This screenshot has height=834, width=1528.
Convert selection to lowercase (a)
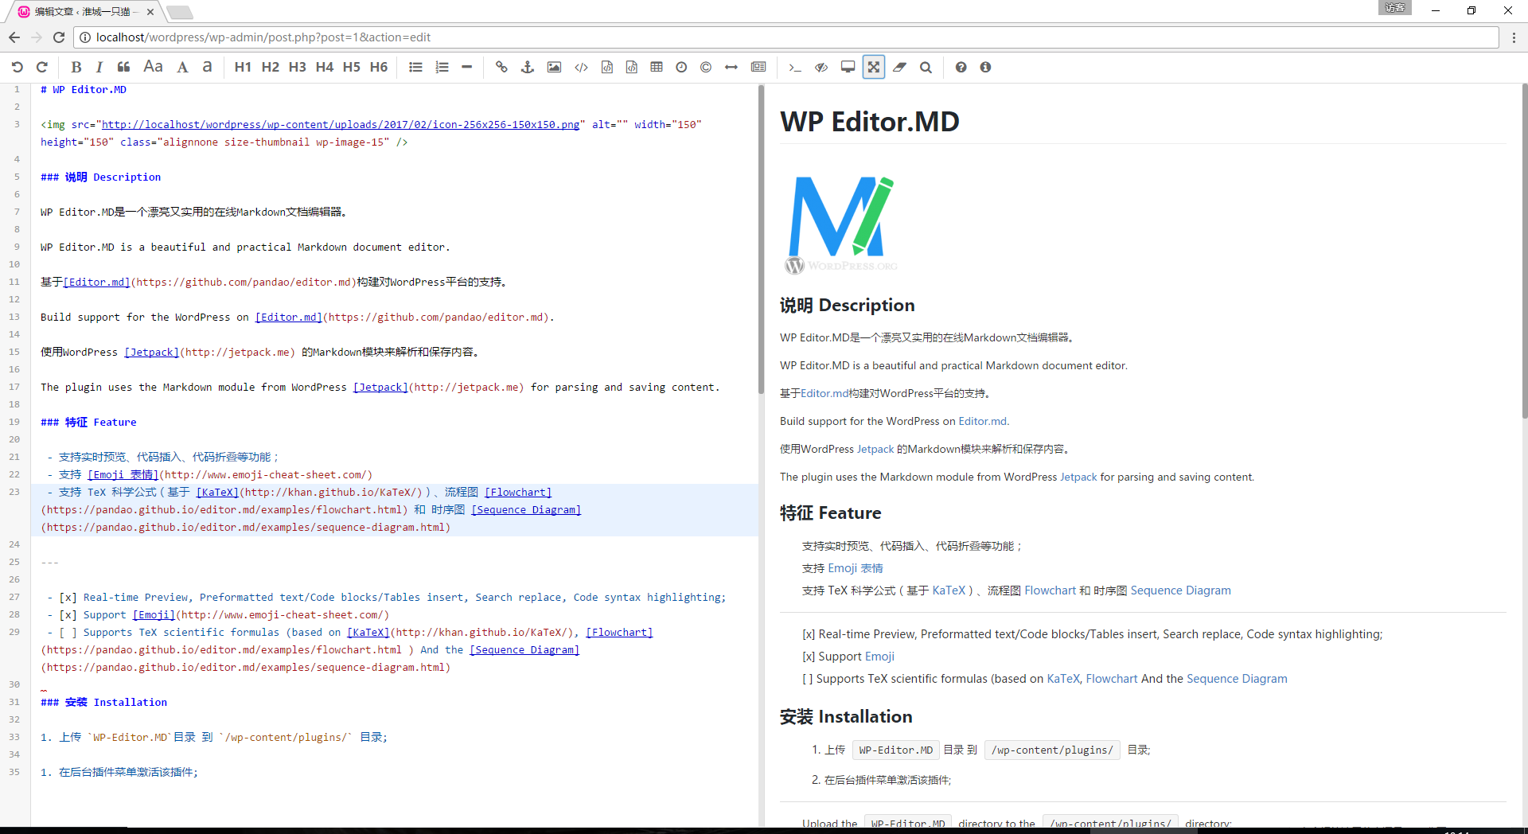[x=207, y=68]
